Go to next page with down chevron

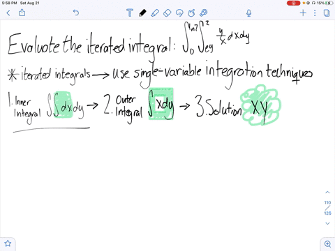pos(327,223)
